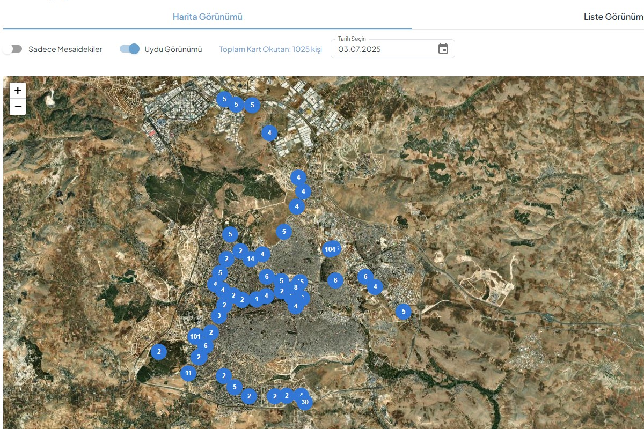Zoom in on the map
The width and height of the screenshot is (644, 429).
(x=18, y=91)
